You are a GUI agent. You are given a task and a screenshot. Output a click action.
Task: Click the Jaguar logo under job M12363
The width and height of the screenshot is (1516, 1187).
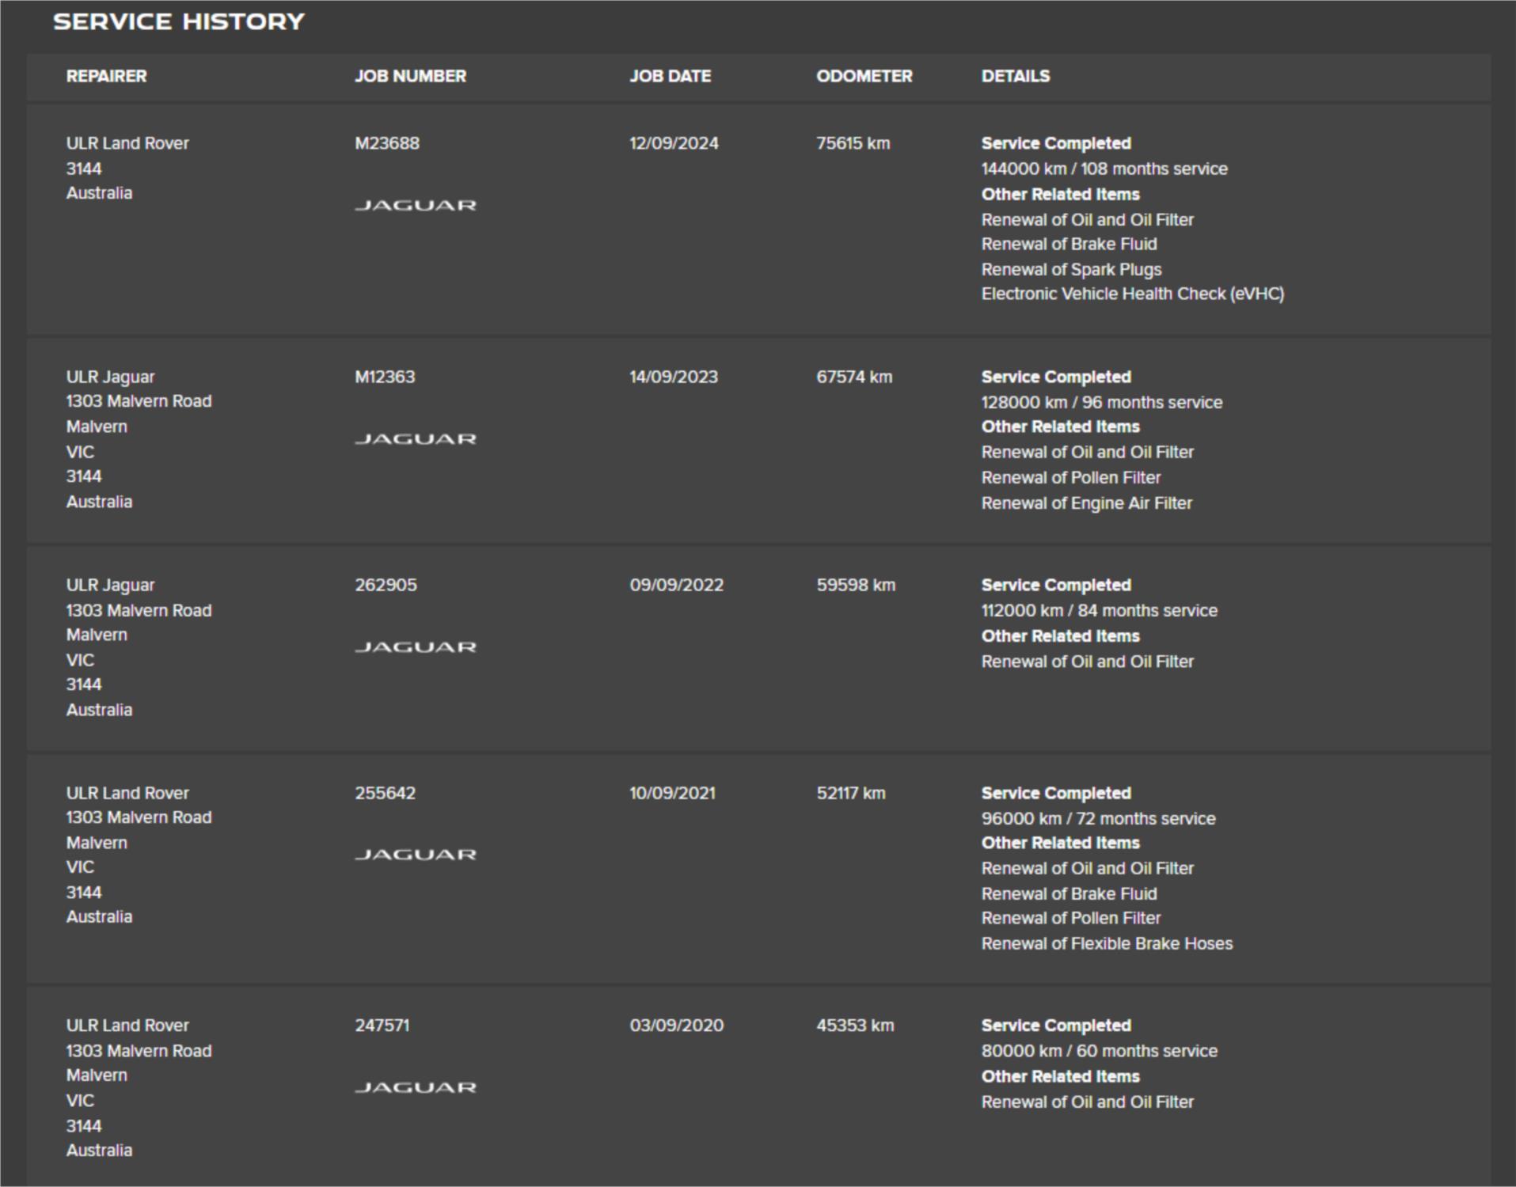click(x=416, y=438)
